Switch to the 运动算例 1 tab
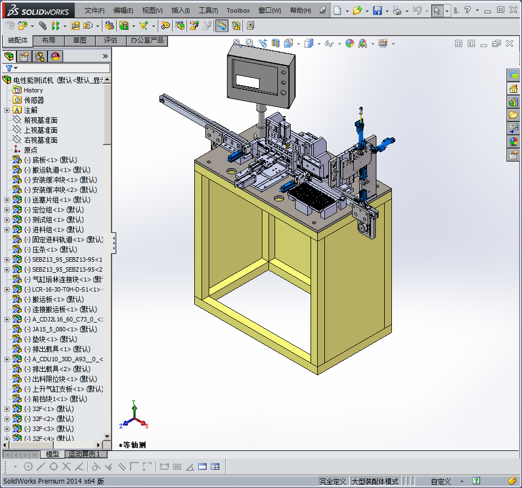Image resolution: width=522 pixels, height=488 pixels. (x=84, y=454)
